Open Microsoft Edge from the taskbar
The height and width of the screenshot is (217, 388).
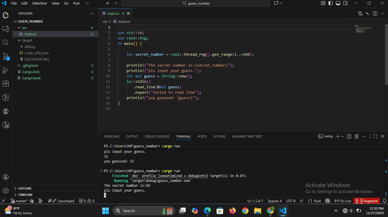(207, 211)
